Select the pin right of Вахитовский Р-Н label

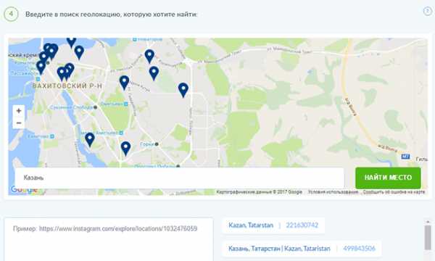pyautogui.click(x=124, y=83)
